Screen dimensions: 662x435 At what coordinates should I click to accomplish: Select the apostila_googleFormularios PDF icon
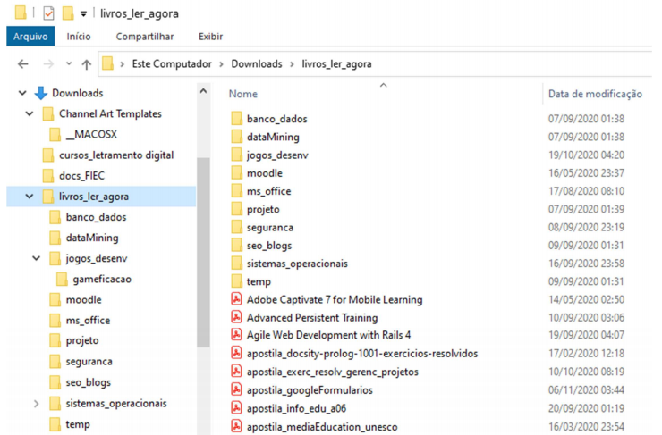pos(236,390)
